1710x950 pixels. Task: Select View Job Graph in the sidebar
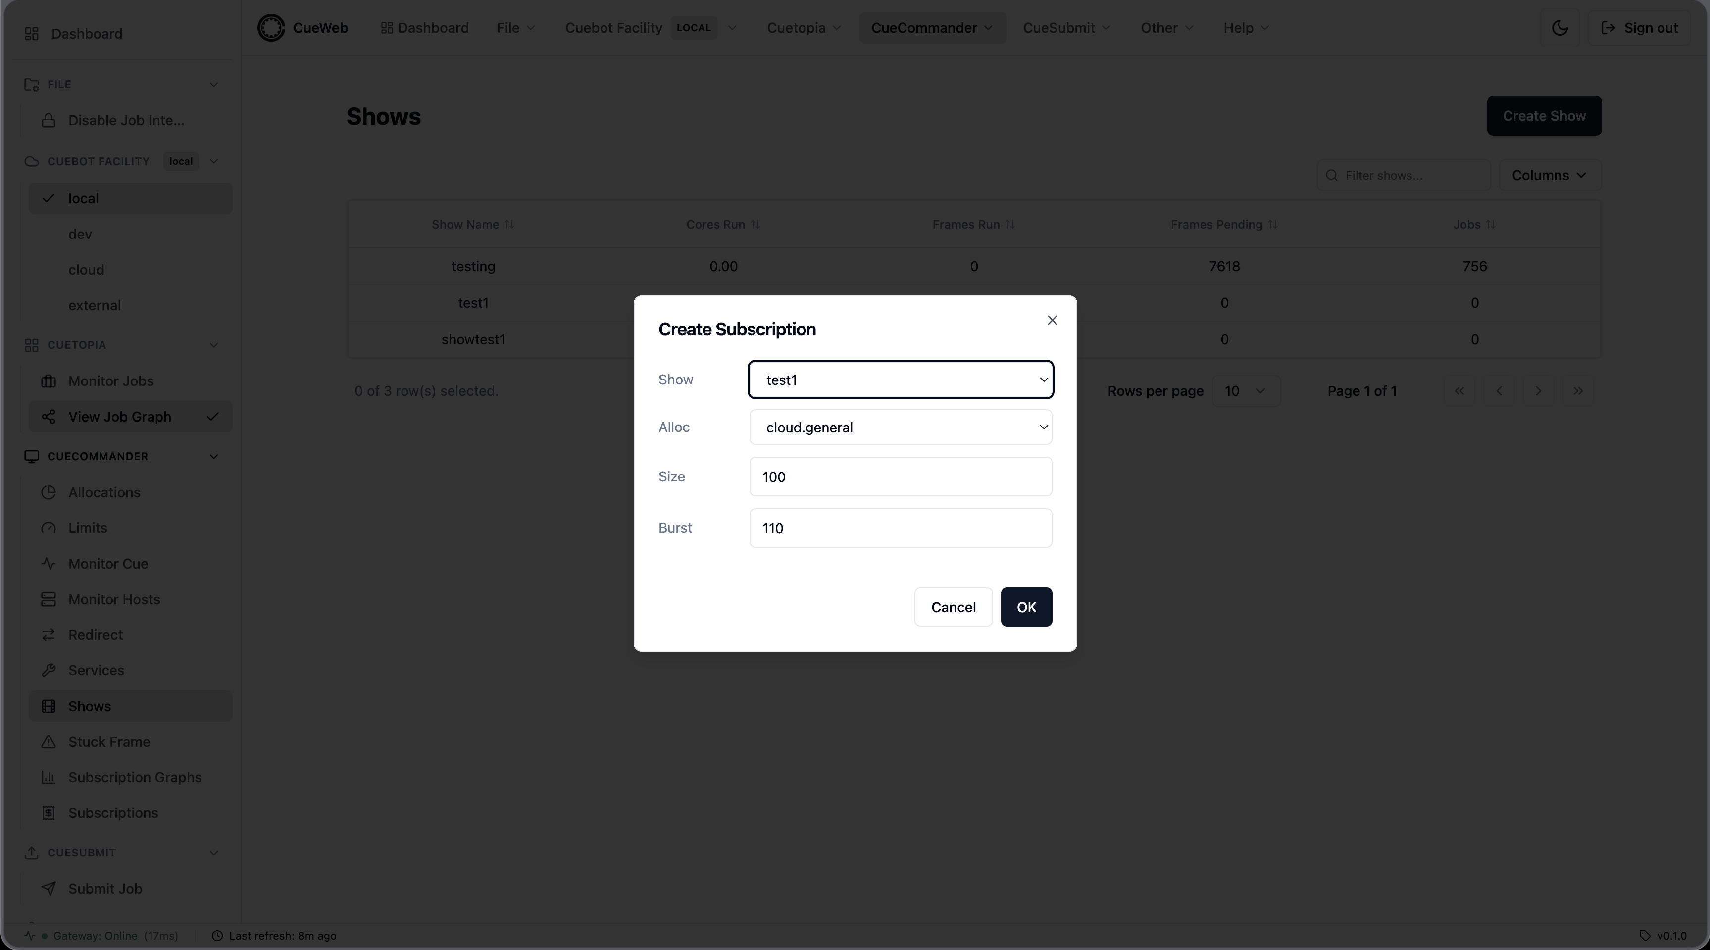130,417
